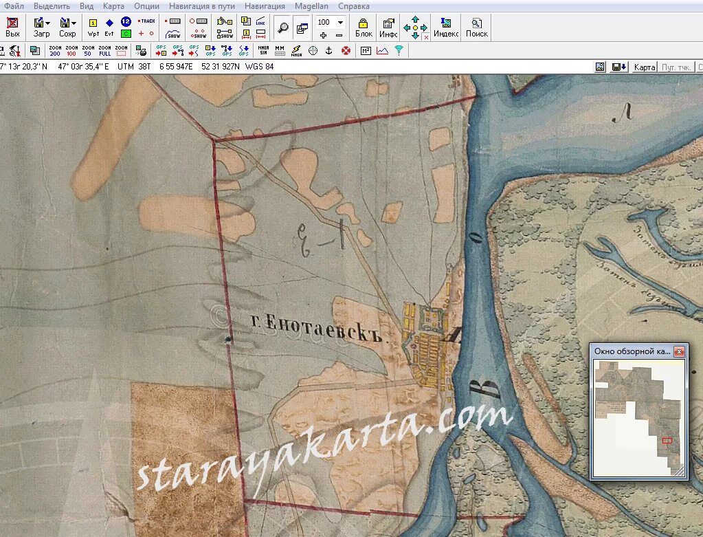Viewport: 703px width, 537px height.
Task: Open the zoom percentage dropdown showing 100
Action: pos(340,22)
